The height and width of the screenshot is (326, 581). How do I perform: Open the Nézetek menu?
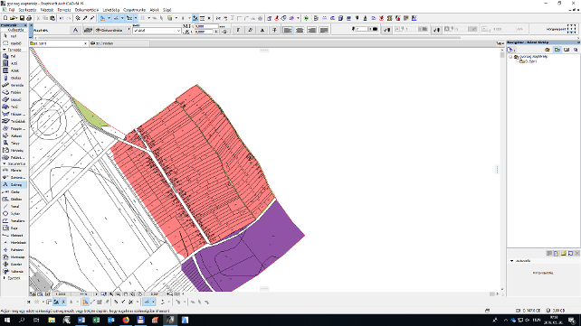[47, 10]
